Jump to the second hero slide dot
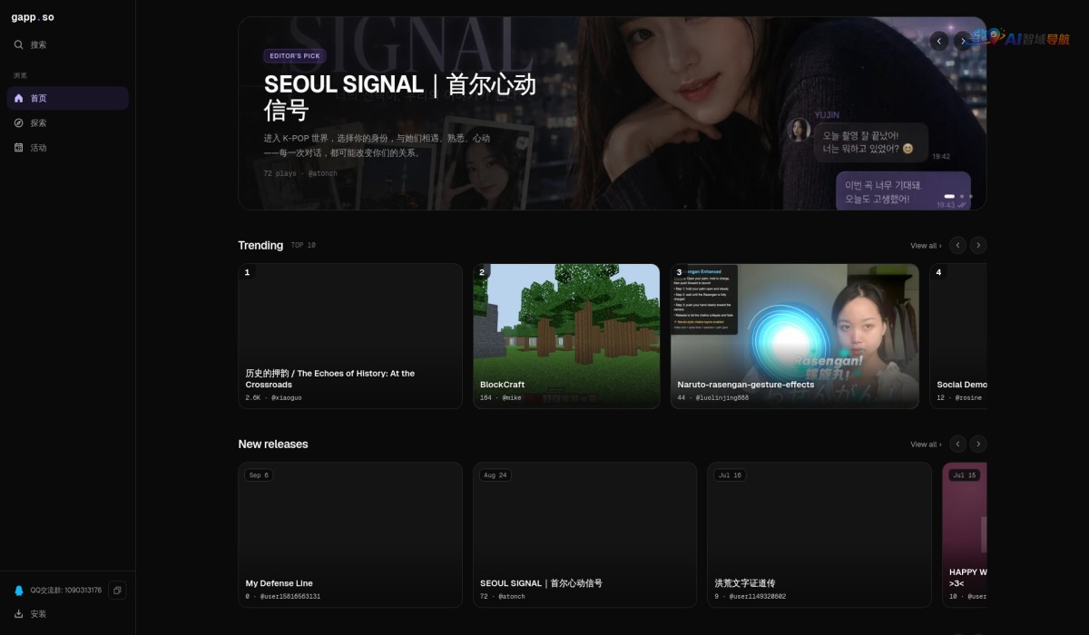This screenshot has height=635, width=1089. click(x=963, y=196)
